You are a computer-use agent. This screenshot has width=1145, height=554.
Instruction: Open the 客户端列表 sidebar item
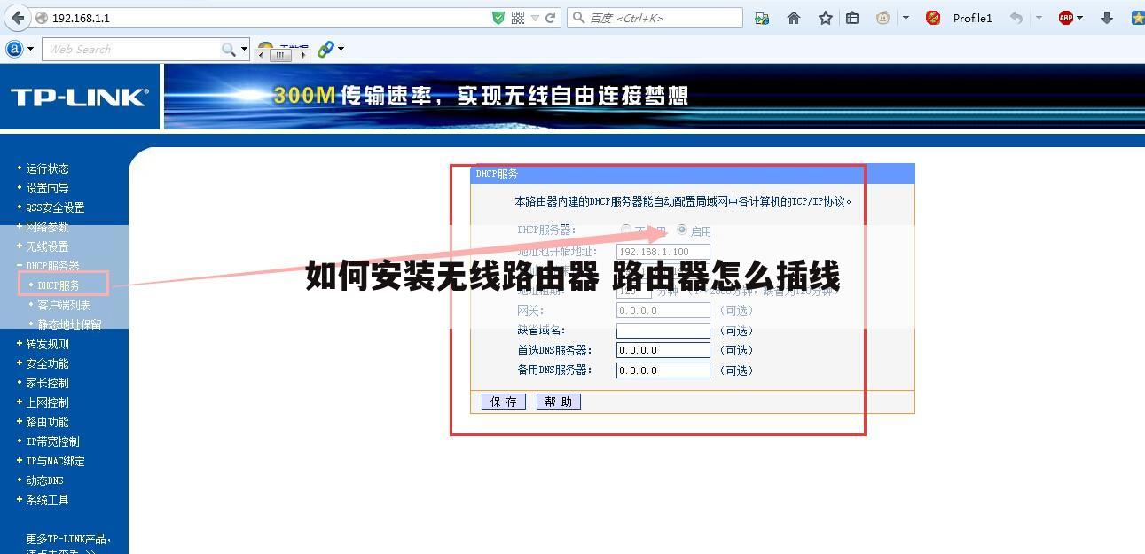(64, 305)
